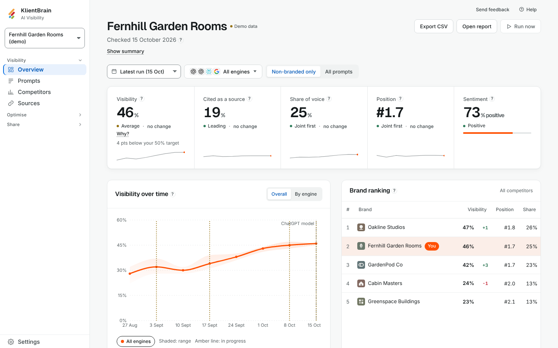Click info icon next to Checked date
The width and height of the screenshot is (558, 348).
tap(181, 40)
